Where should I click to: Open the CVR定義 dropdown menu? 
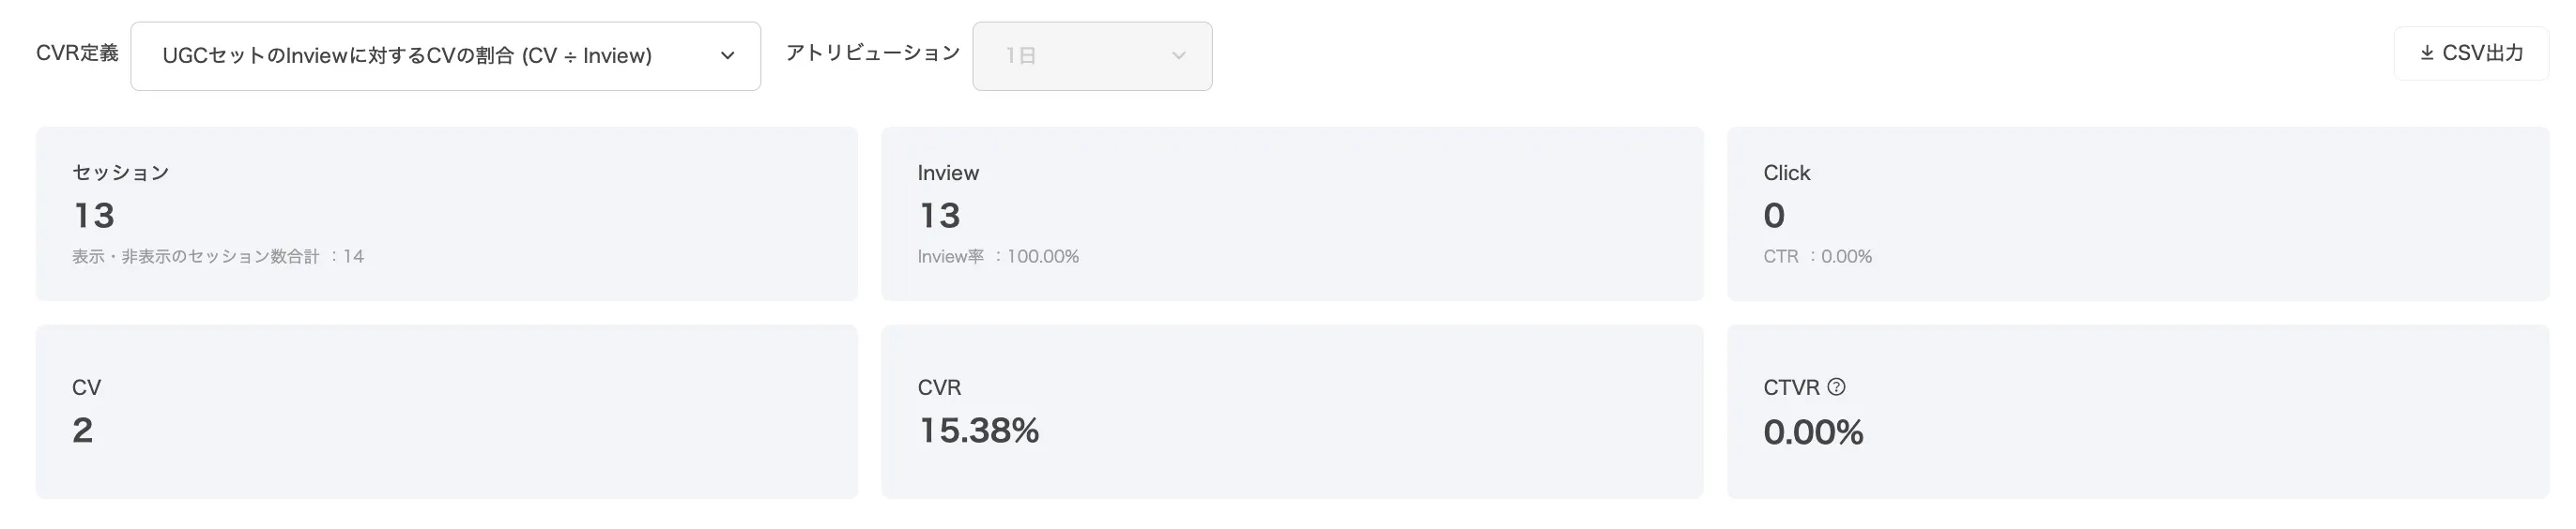[445, 56]
